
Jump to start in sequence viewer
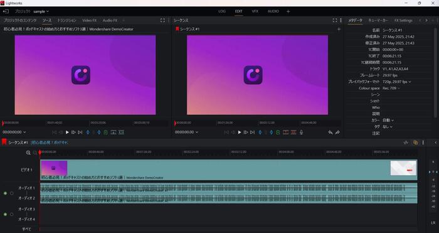(x=226, y=133)
